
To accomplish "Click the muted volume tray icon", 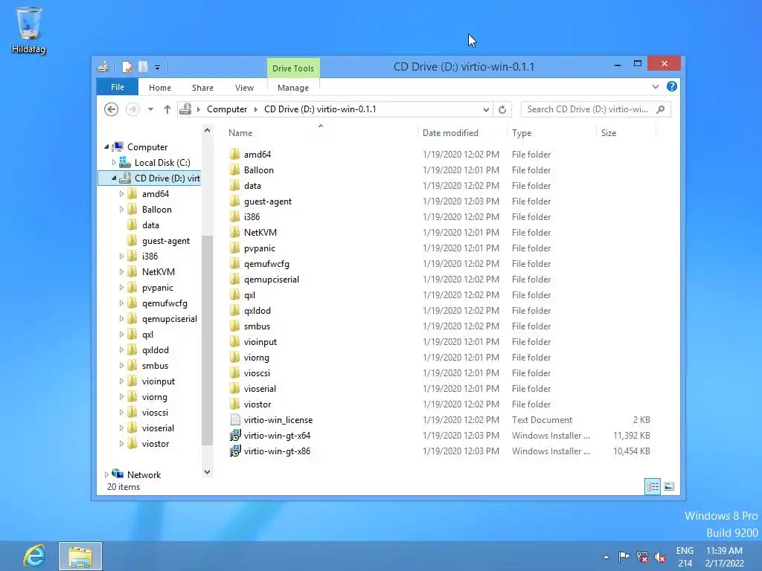I will pyautogui.click(x=660, y=557).
